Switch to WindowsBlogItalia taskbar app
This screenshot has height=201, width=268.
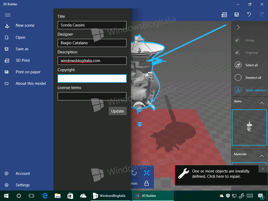point(111,196)
